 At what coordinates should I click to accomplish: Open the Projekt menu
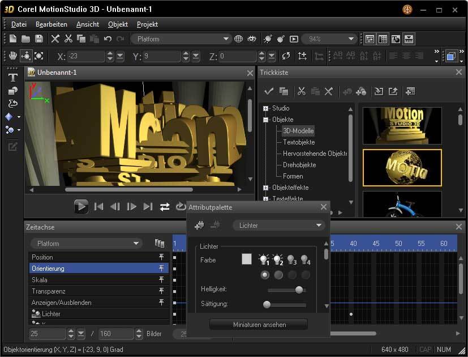point(147,24)
